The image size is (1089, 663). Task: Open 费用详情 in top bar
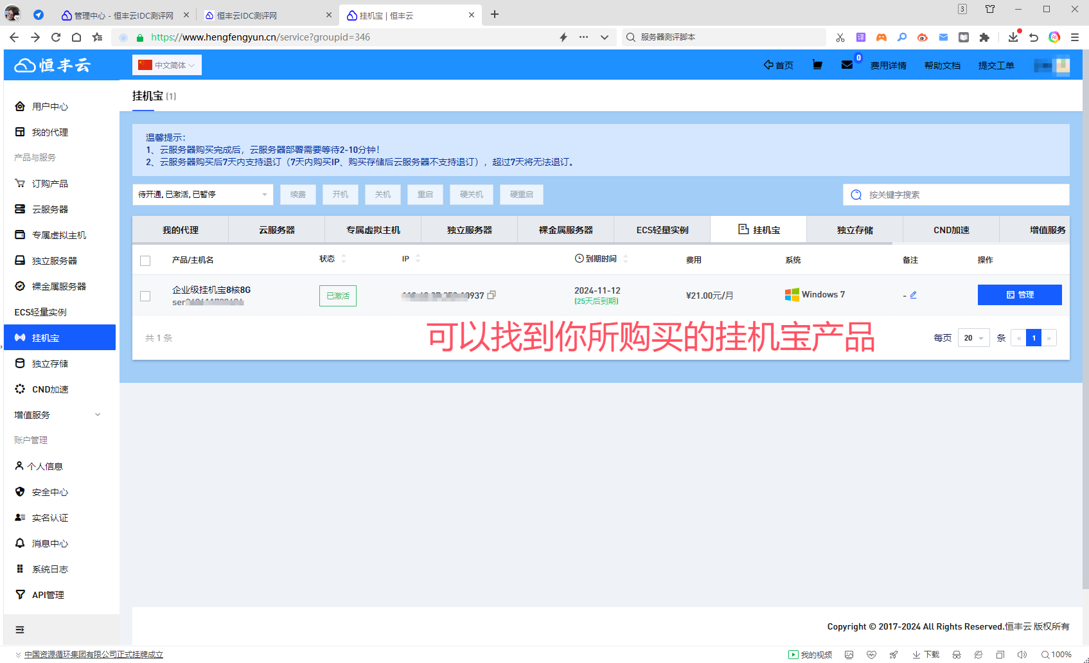click(x=889, y=66)
